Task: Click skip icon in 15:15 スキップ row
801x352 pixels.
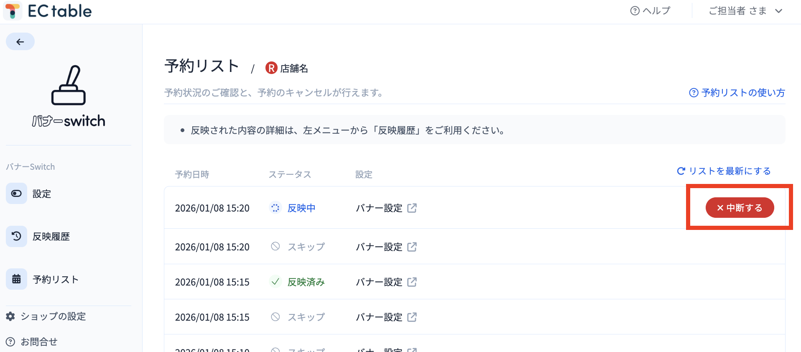Action: coord(275,317)
